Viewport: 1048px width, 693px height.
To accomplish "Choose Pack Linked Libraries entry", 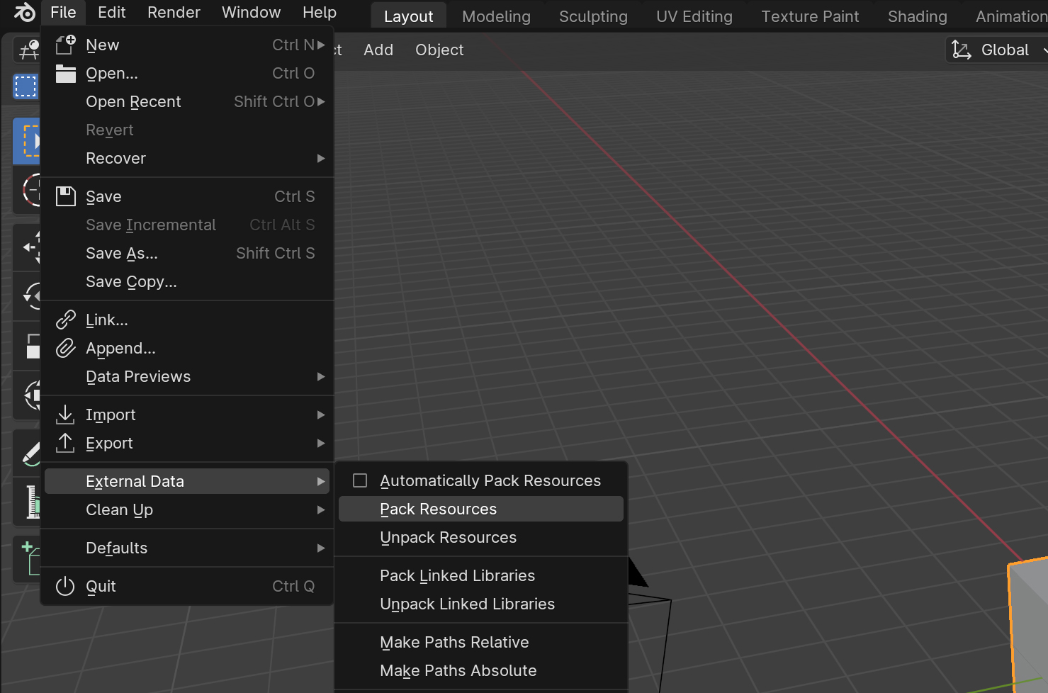I will pos(481,575).
